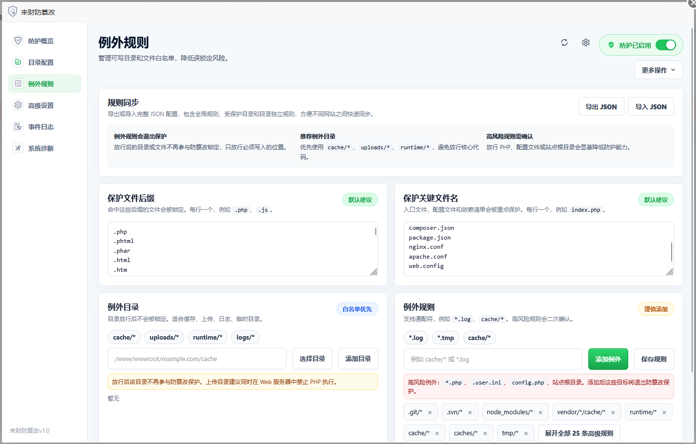Image resolution: width=696 pixels, height=444 pixels.
Task: Click the 防护概览 shield icon in sidebar
Action: click(18, 40)
